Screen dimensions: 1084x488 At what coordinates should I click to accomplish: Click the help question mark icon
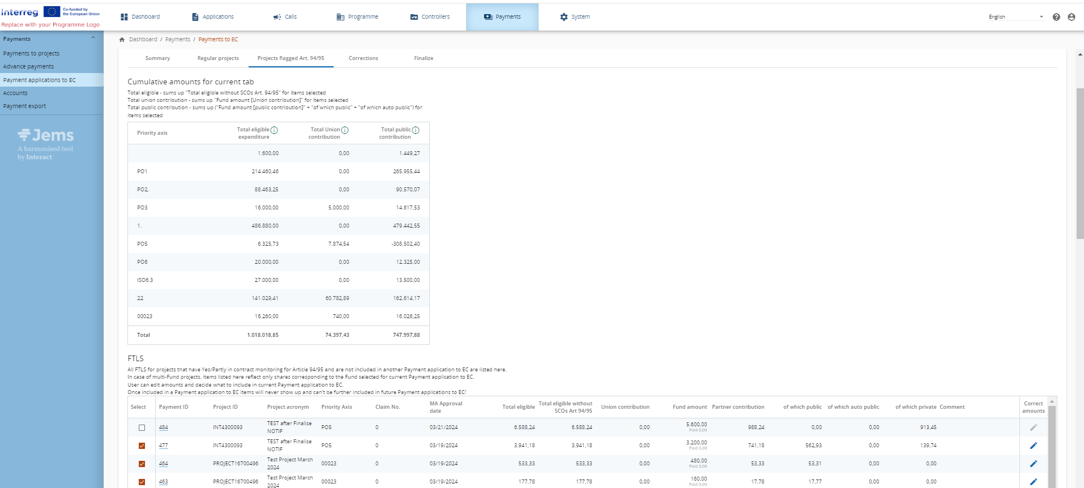[x=1056, y=17]
